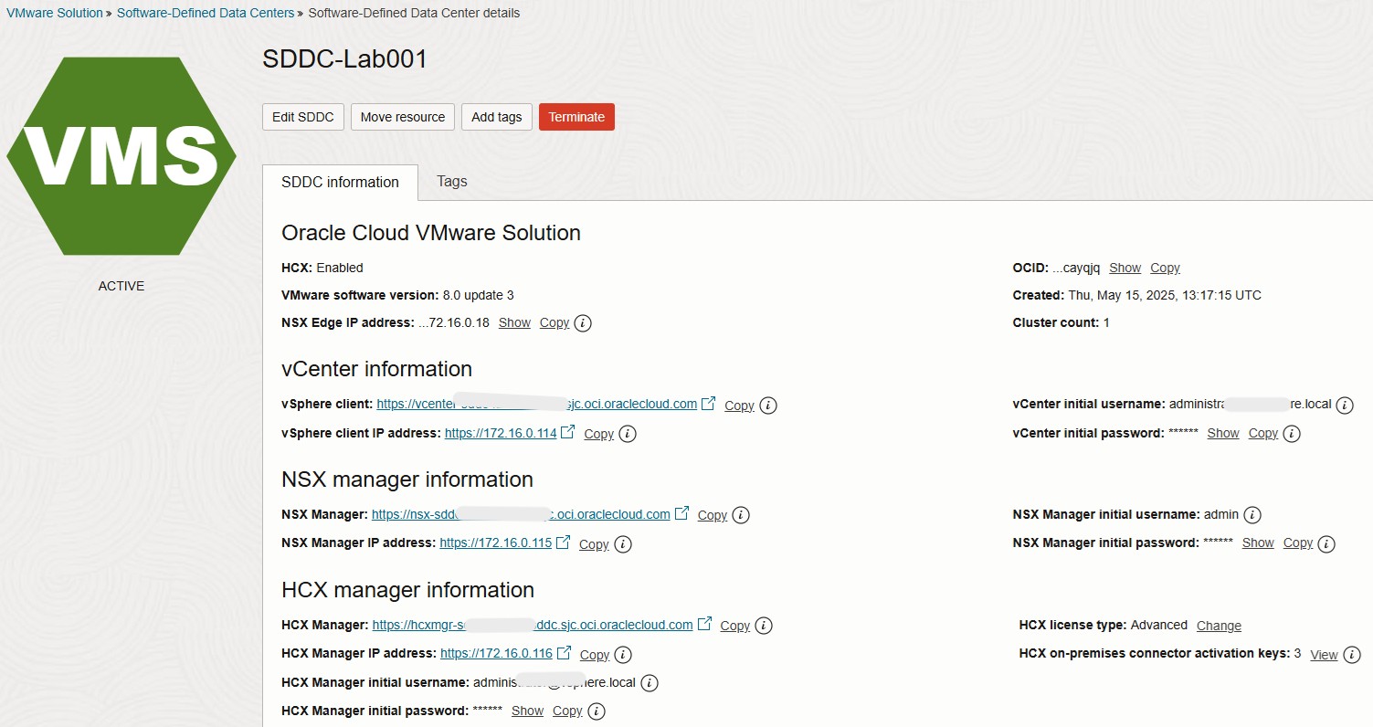Copy the HCX Manager IP address
The image size is (1373, 727).
pyautogui.click(x=595, y=655)
